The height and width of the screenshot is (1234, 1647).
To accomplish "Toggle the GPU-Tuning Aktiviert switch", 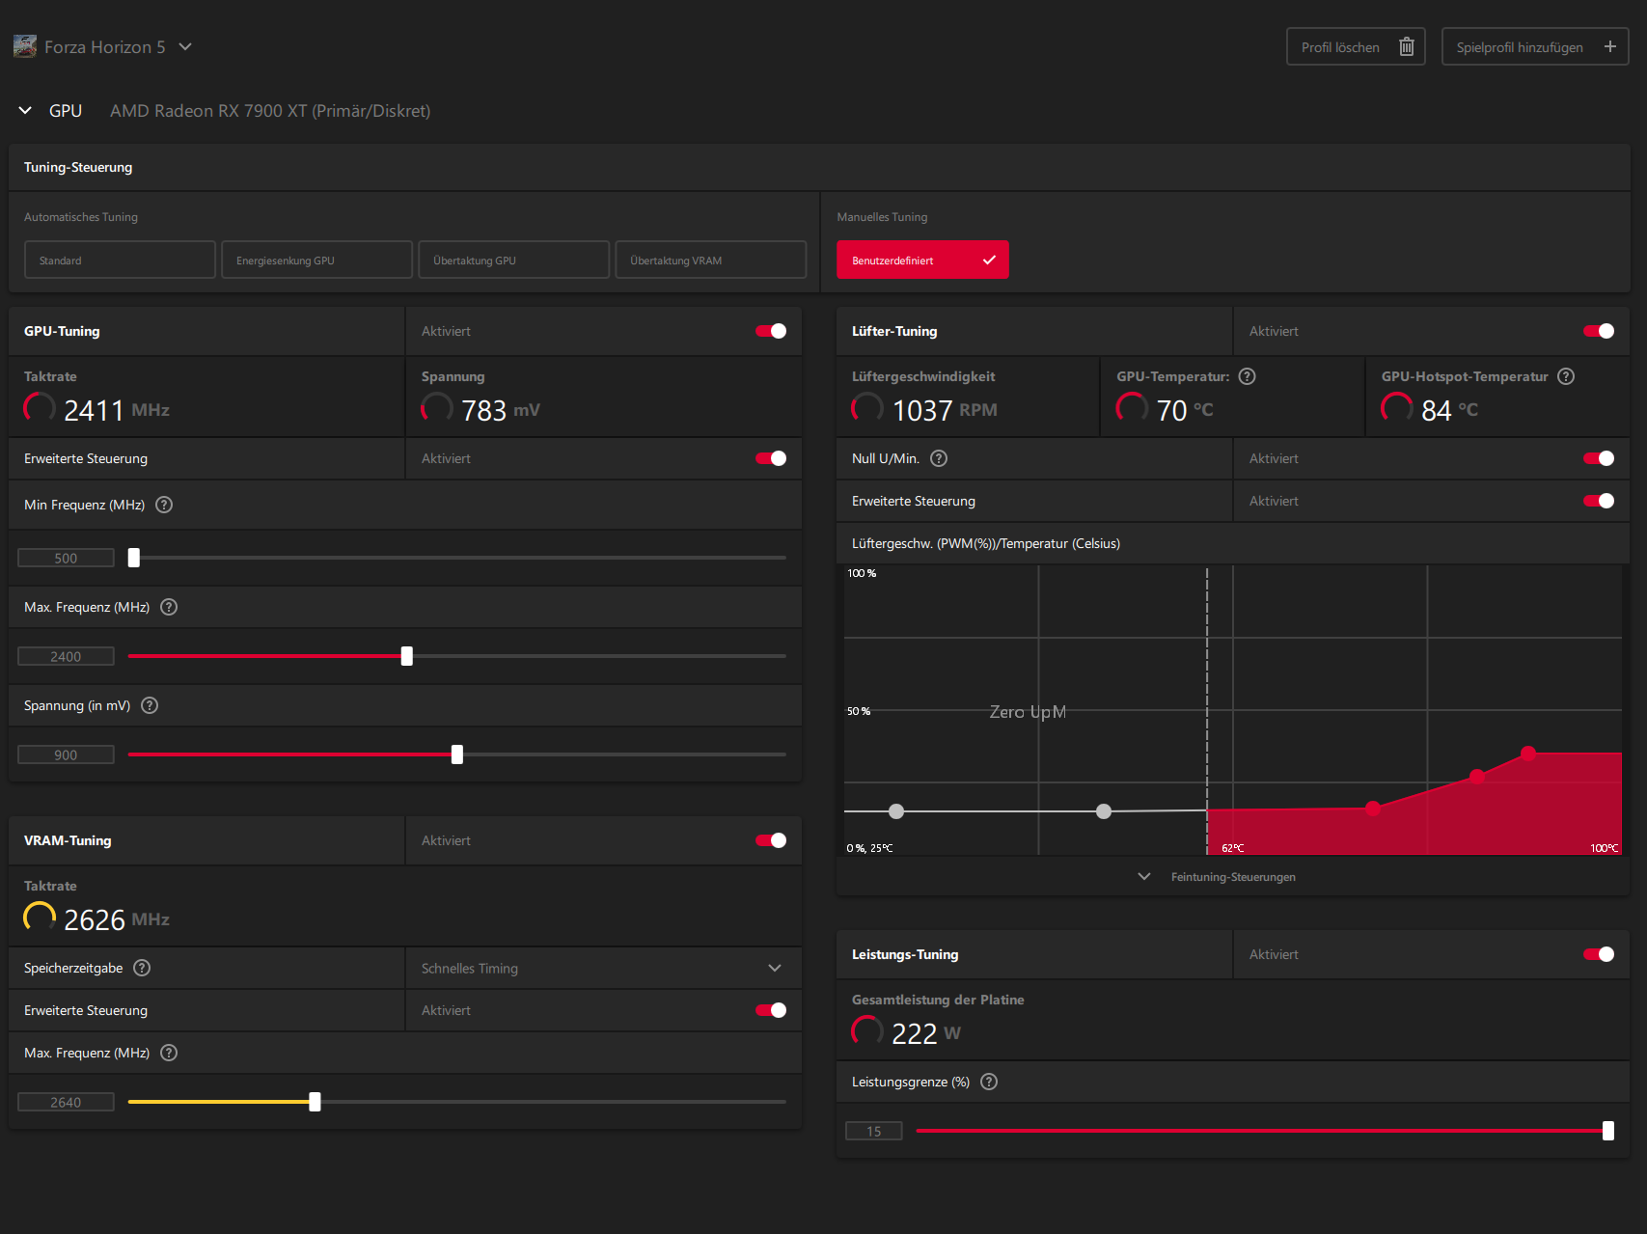I will click(771, 331).
